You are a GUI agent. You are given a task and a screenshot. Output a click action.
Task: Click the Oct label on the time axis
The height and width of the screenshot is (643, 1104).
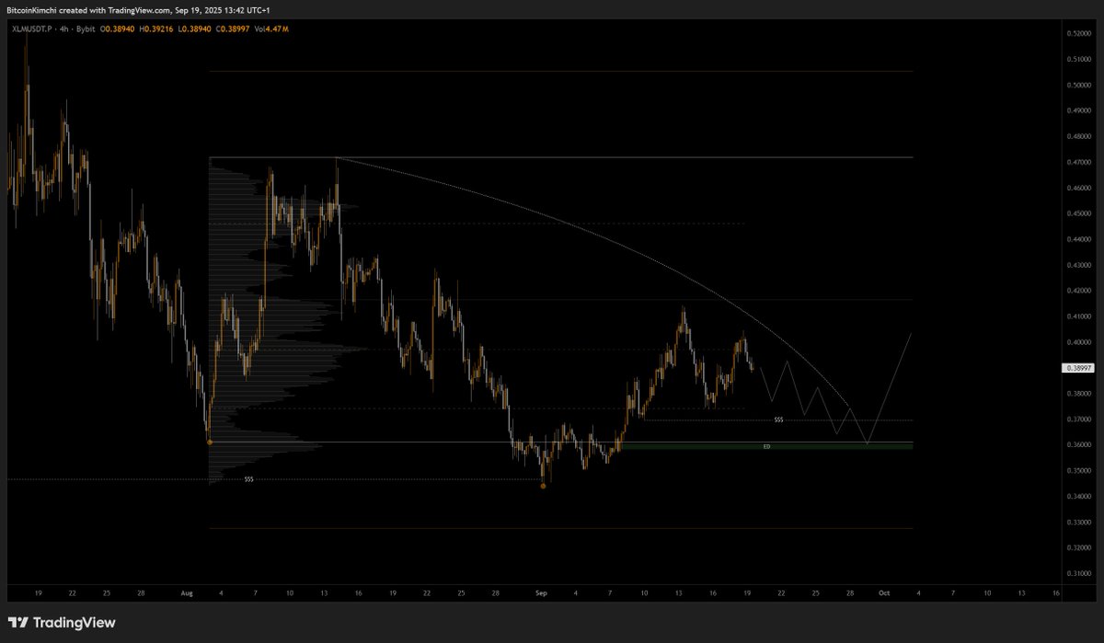(883, 595)
